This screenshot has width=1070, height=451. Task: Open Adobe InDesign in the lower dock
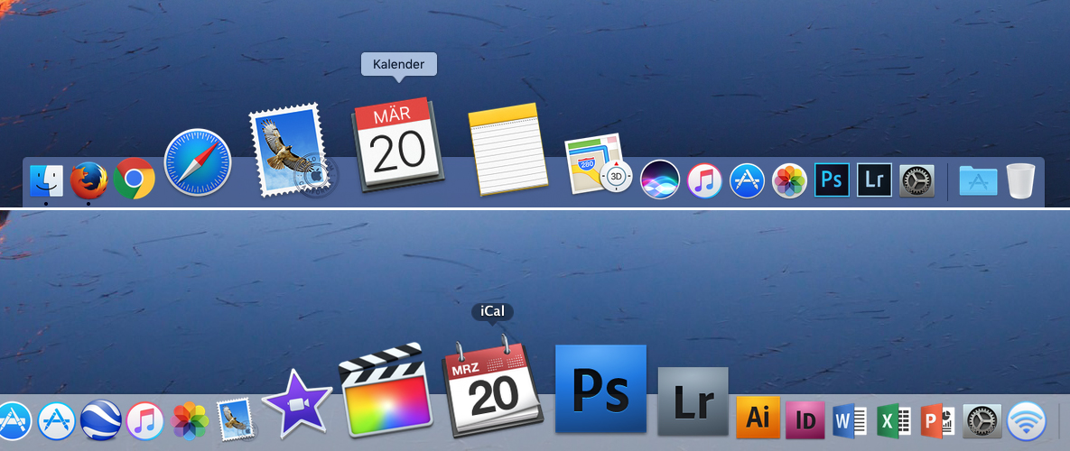click(805, 419)
